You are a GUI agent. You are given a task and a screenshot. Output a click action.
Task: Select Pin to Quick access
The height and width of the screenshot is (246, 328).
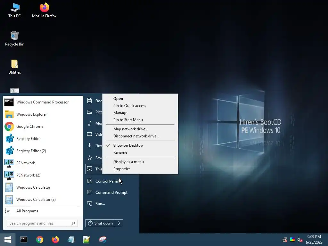click(140, 106)
